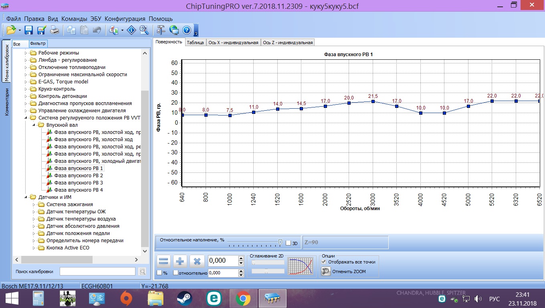
Task: Toggle the % checkbox
Action: point(159,273)
